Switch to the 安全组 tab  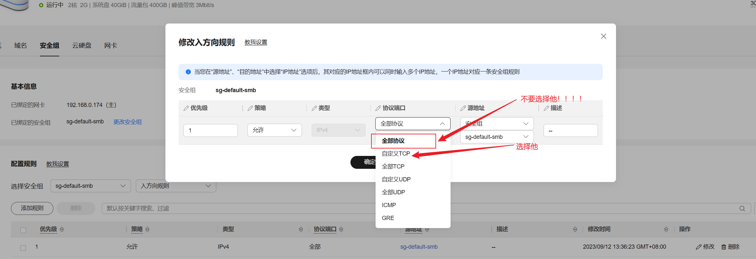pyautogui.click(x=50, y=45)
